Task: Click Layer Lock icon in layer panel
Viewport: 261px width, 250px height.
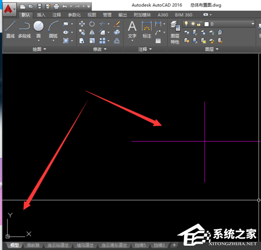Action: point(212,32)
